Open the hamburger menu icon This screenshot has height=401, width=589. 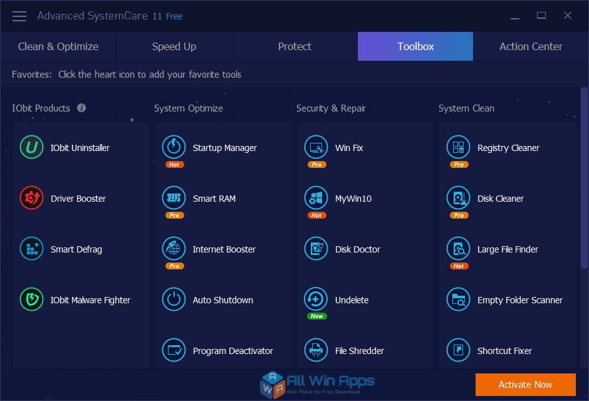coord(19,16)
